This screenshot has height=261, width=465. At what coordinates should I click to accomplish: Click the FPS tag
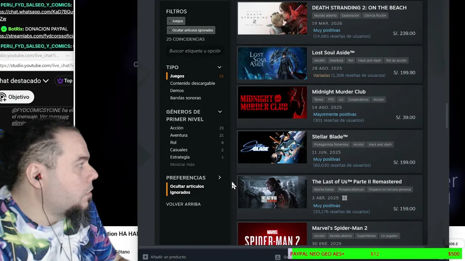(331, 100)
